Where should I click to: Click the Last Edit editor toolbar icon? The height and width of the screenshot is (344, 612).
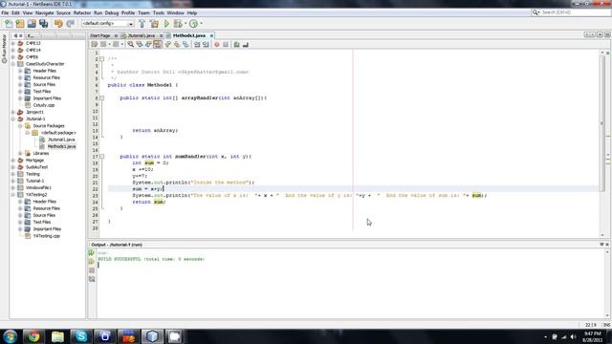click(x=95, y=45)
